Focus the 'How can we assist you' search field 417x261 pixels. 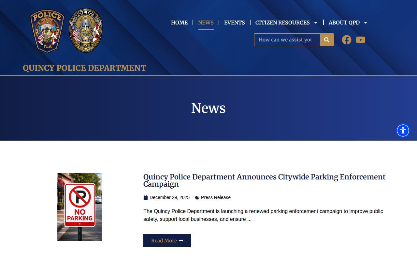287,40
